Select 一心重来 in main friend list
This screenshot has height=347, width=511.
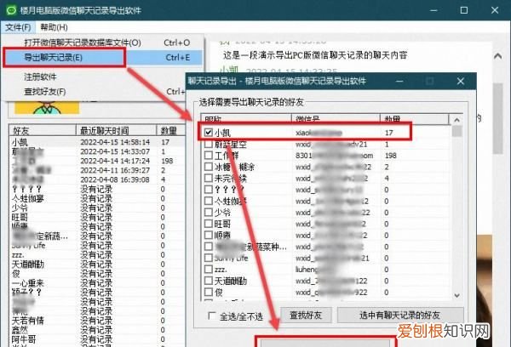point(97,283)
